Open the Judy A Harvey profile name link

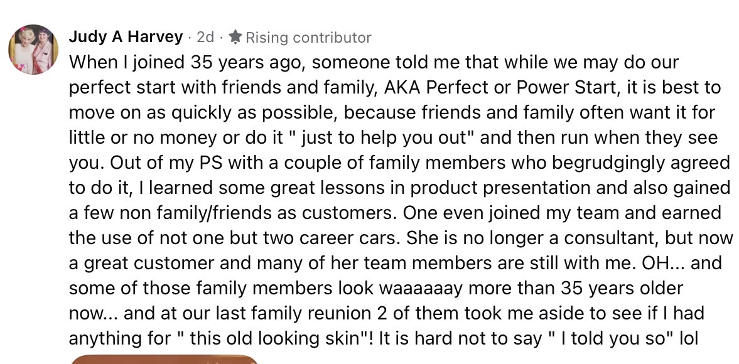coord(126,37)
